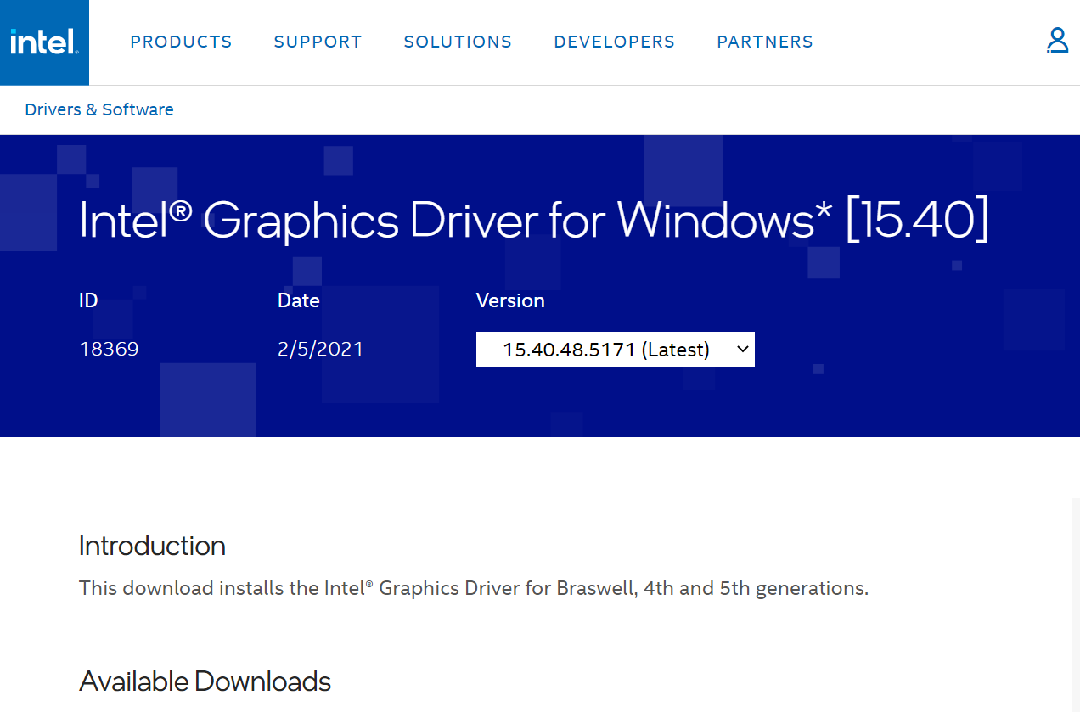
Task: Click the Available Downloads heading
Action: click(205, 681)
